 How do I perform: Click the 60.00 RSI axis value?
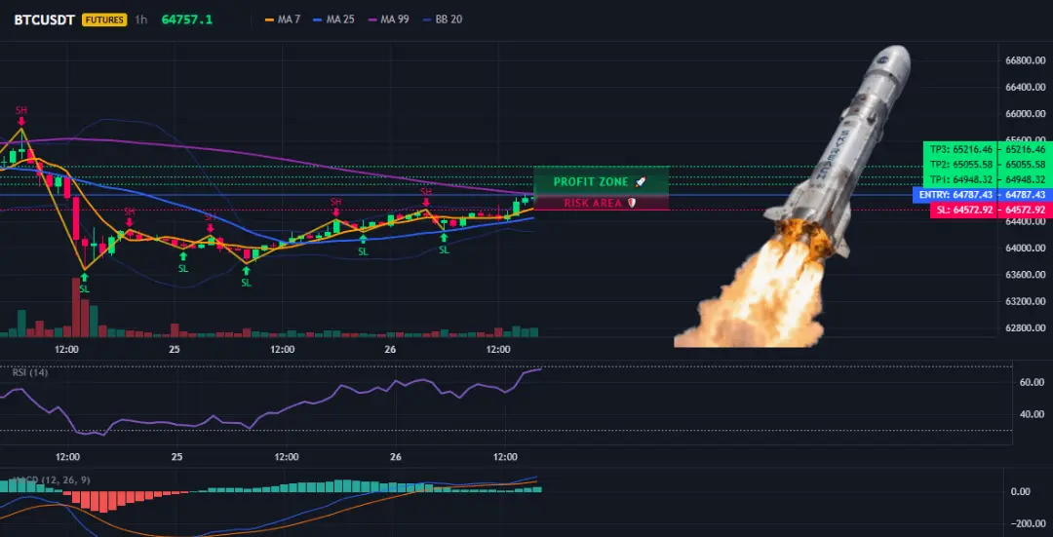coord(1034,382)
